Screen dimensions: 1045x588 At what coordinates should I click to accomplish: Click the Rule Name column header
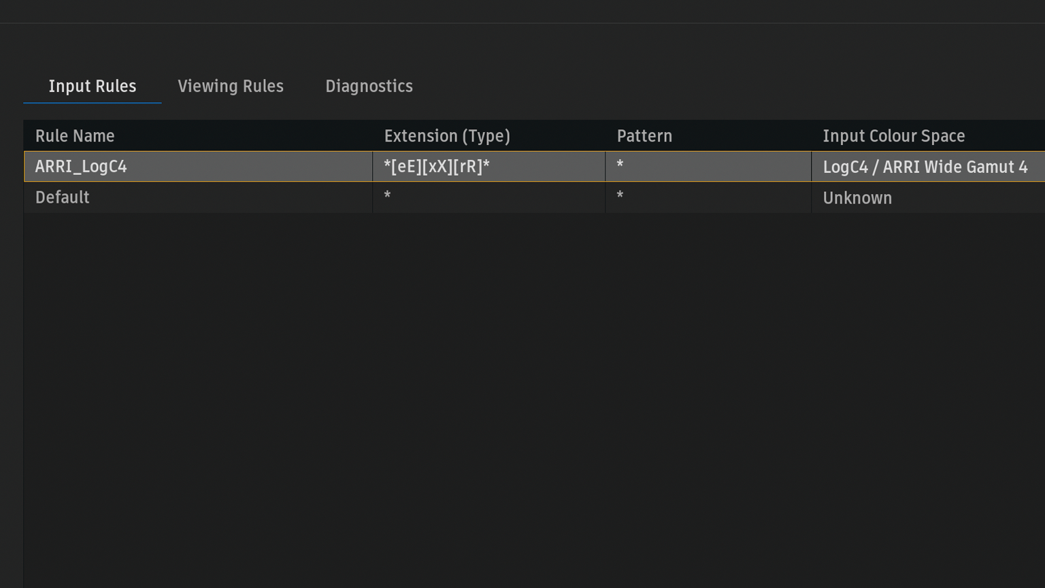tap(75, 136)
